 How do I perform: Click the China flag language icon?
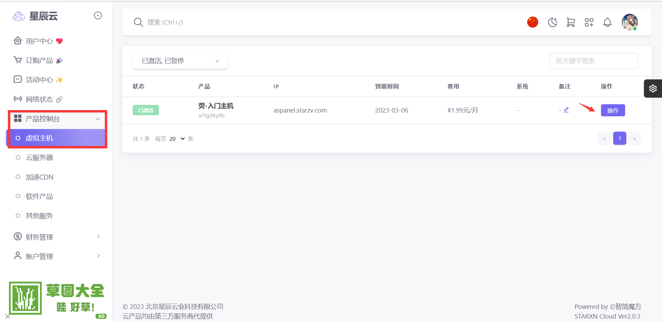(x=532, y=22)
